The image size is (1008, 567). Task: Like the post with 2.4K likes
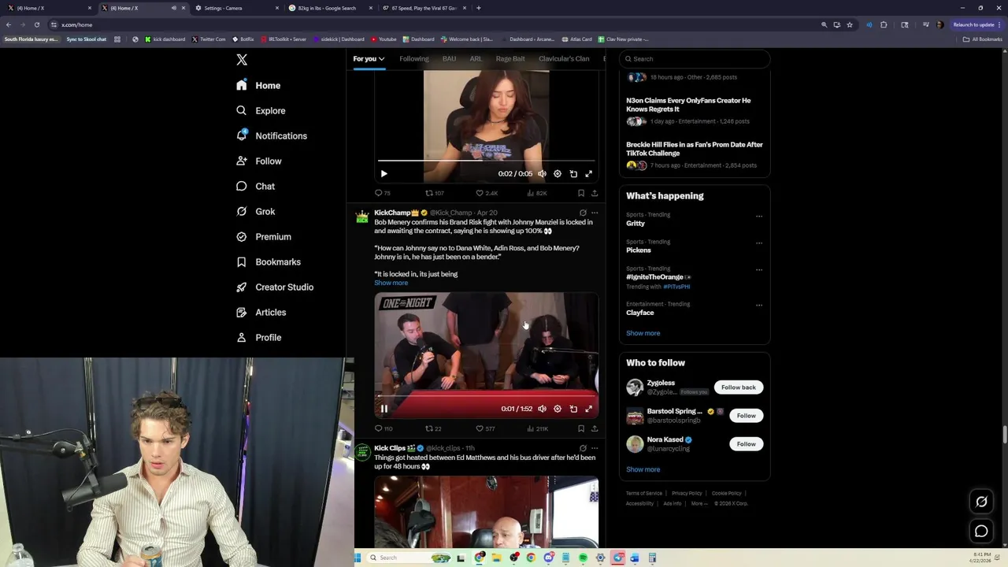[x=487, y=193]
